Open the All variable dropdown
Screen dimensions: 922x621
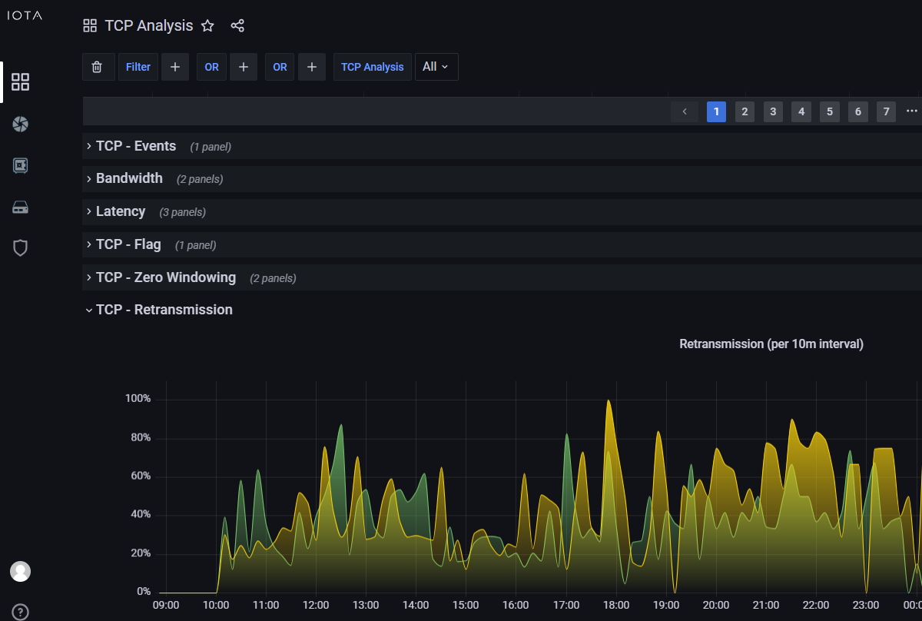click(436, 67)
